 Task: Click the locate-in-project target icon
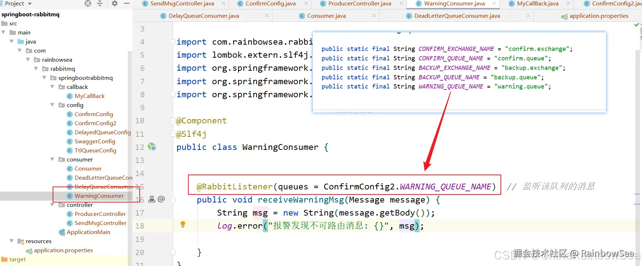tap(88, 3)
